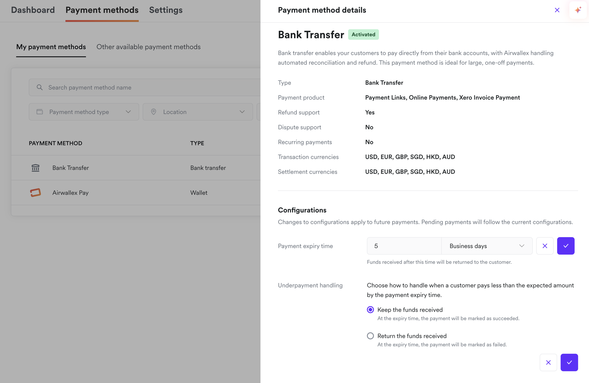The width and height of the screenshot is (589, 383).
Task: Switch to Other available payment methods tab
Action: [x=148, y=47]
